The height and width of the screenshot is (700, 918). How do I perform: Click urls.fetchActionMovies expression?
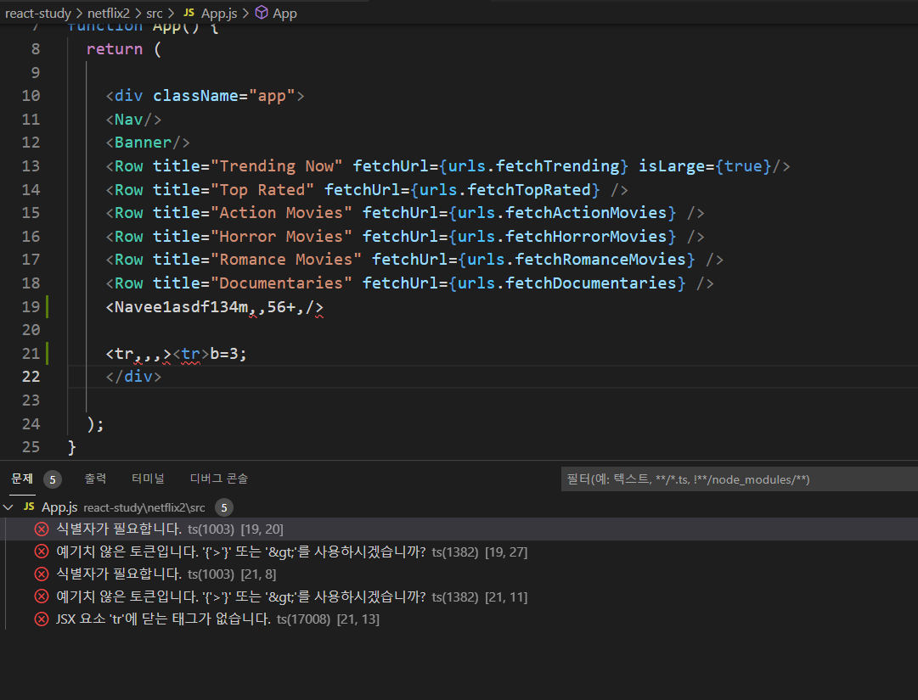coord(562,213)
